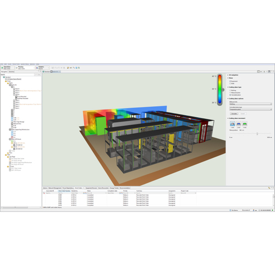Select the Front Mounted tree item
Image resolution: width=275 pixels, height=275 pixels.
[x=22, y=97]
